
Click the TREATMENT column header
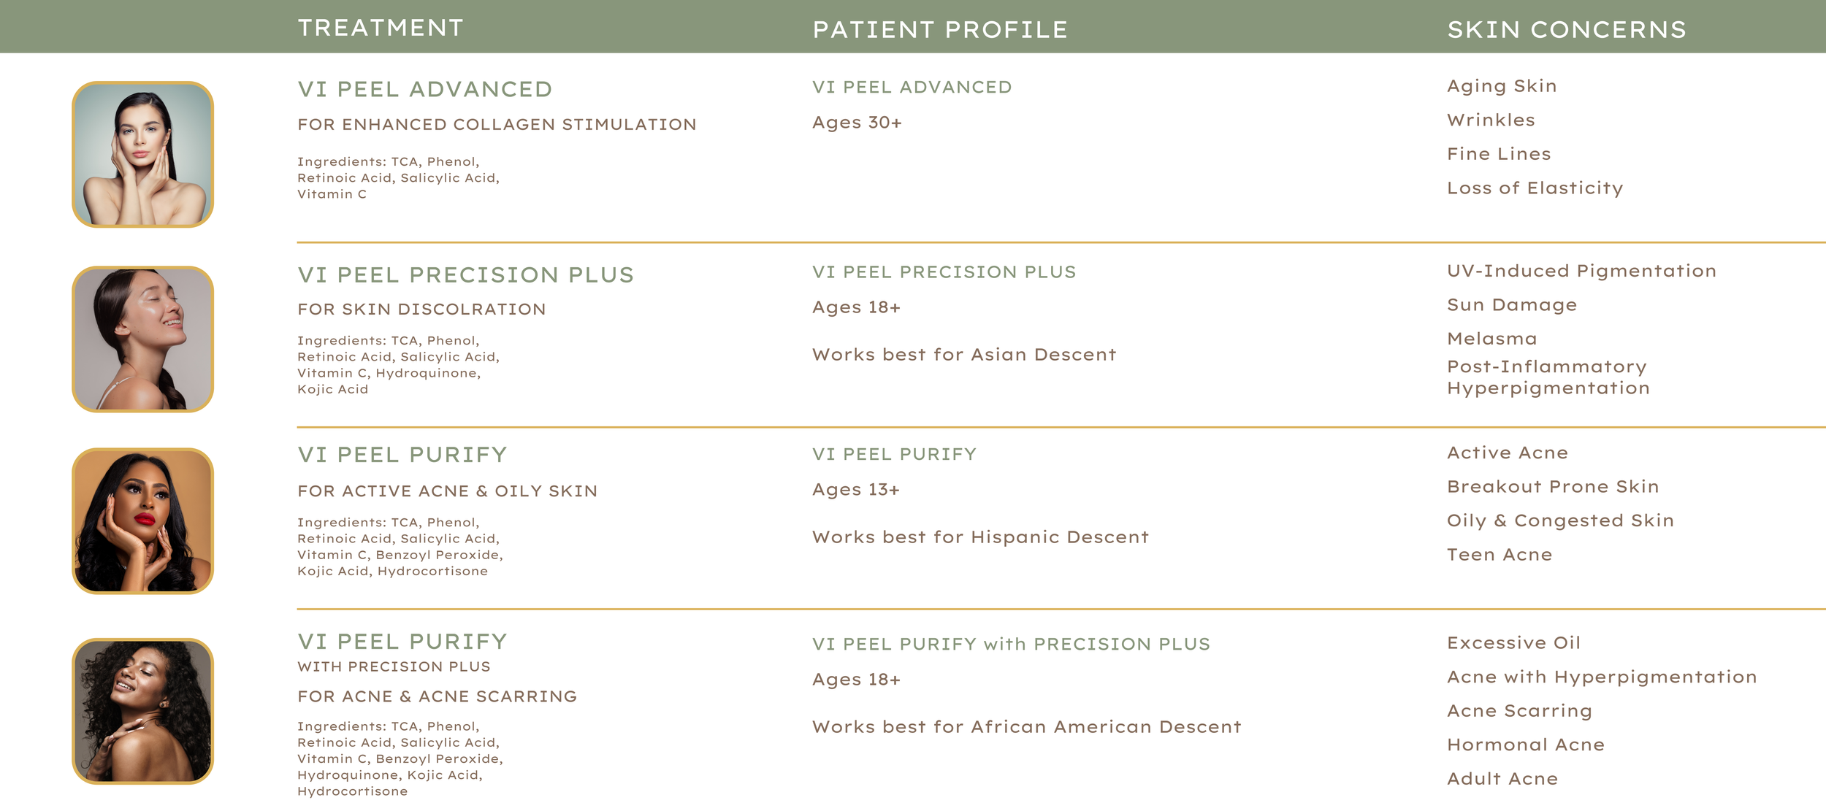point(381,28)
